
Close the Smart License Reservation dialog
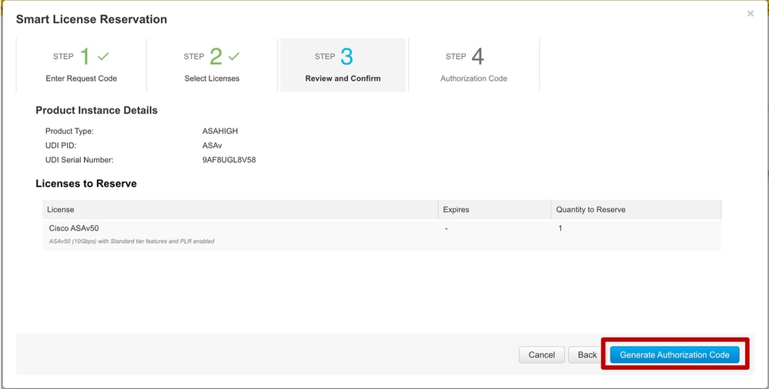(x=751, y=14)
